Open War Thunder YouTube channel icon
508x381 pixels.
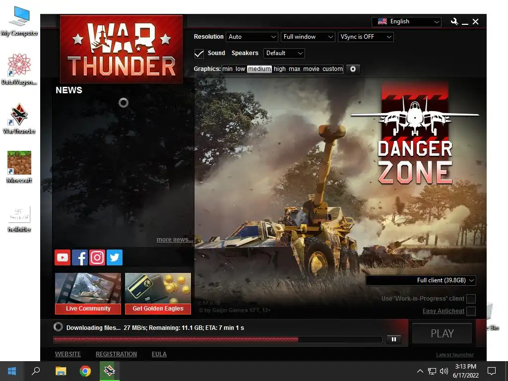point(63,257)
